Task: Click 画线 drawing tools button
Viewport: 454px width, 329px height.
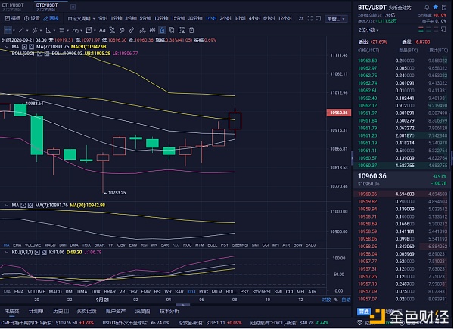Action: tap(51, 18)
